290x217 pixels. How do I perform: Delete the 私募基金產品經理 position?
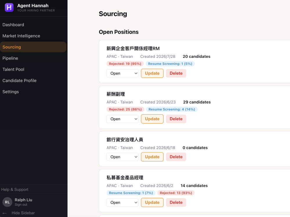pos(176,203)
